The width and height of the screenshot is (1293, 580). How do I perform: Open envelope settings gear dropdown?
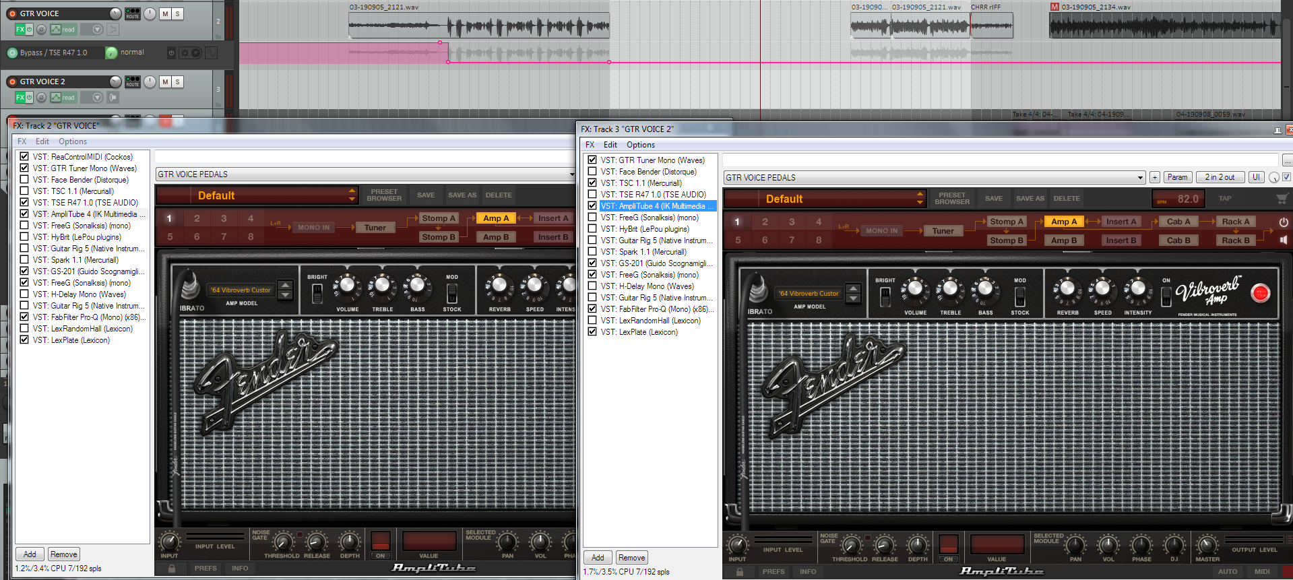pos(190,53)
